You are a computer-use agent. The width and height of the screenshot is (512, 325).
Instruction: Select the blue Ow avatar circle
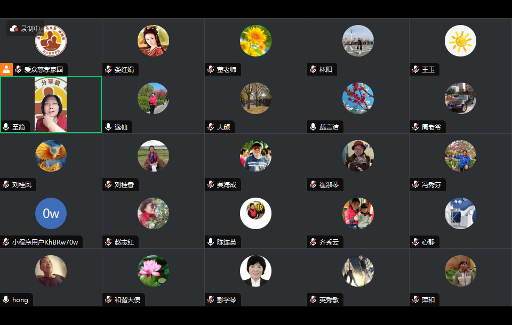[x=51, y=214]
